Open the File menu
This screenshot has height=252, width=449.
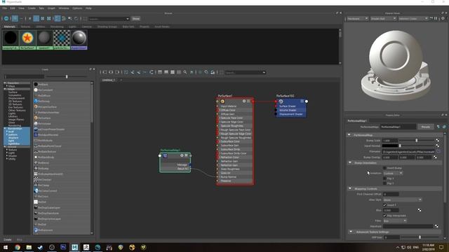(5, 8)
